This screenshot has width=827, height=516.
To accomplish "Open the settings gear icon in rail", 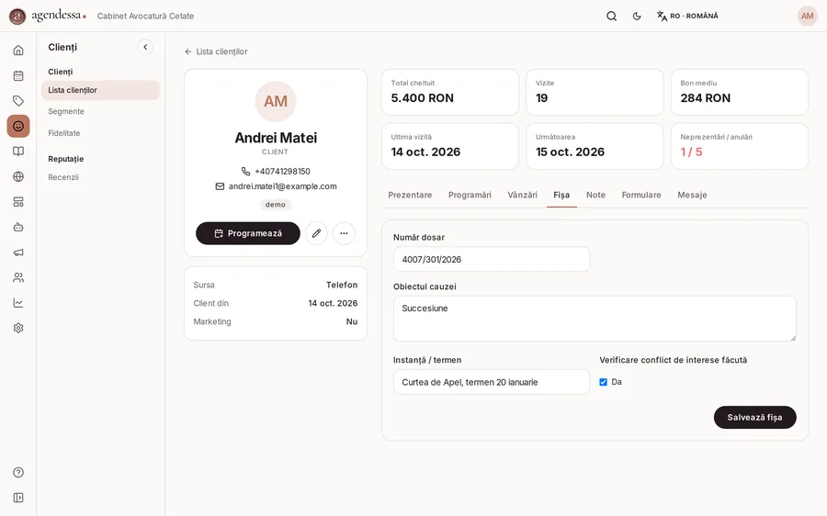I will point(18,328).
